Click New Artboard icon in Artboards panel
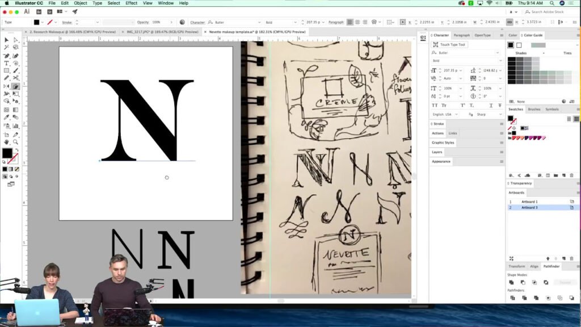Image resolution: width=581 pixels, height=327 pixels. pos(564,258)
